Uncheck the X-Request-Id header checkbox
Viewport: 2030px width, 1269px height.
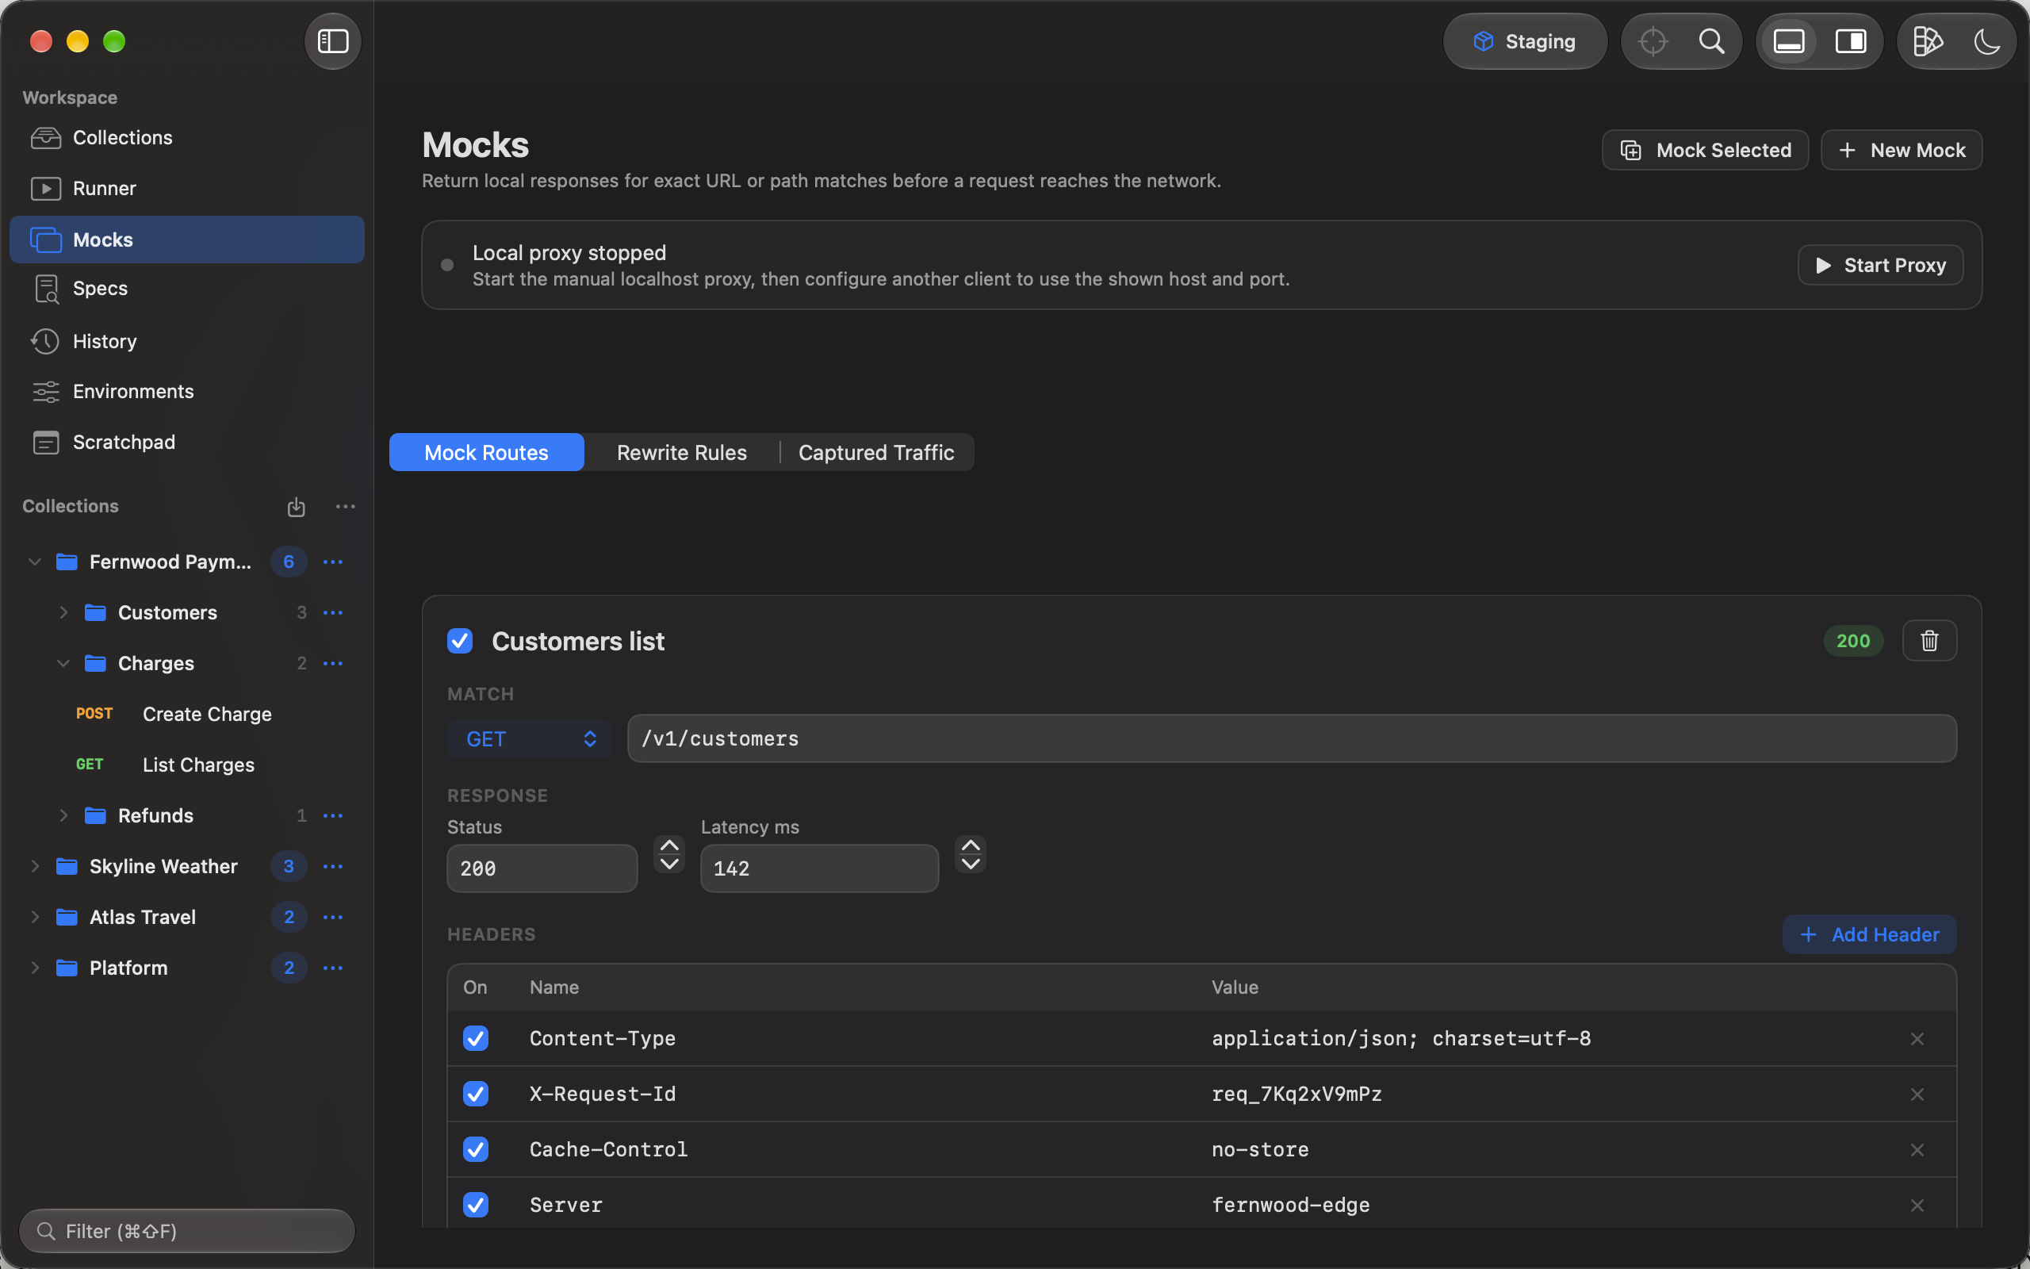point(476,1094)
